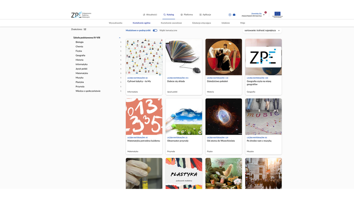Open the briefcase icon in header
The width and height of the screenshot is (354, 199).
[234, 15]
